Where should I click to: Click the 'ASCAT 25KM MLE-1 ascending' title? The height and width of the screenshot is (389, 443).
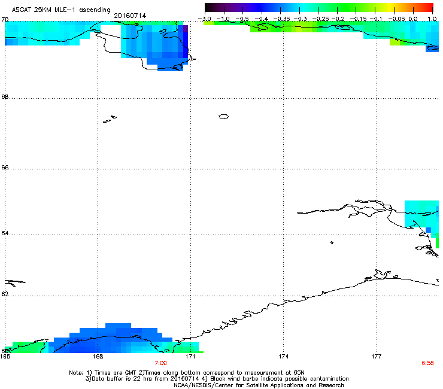(61, 10)
